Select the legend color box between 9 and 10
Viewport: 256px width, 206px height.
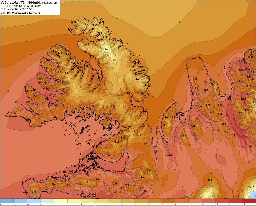(x=182, y=201)
